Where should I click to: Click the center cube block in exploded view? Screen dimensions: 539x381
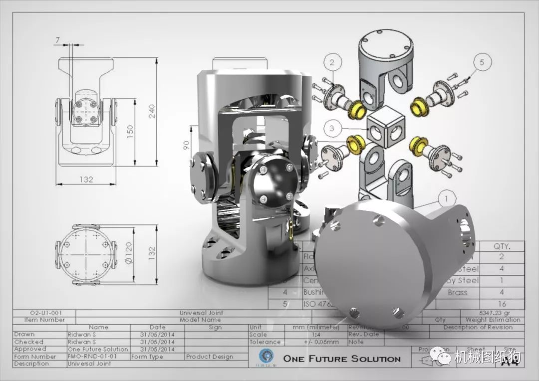(x=386, y=127)
